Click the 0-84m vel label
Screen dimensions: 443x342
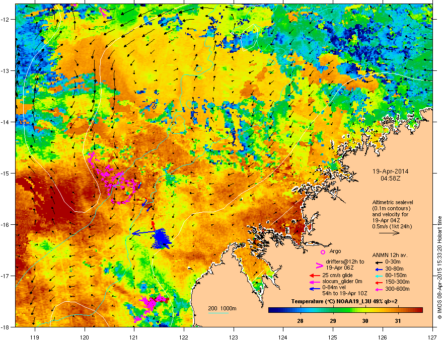[x=334, y=287]
